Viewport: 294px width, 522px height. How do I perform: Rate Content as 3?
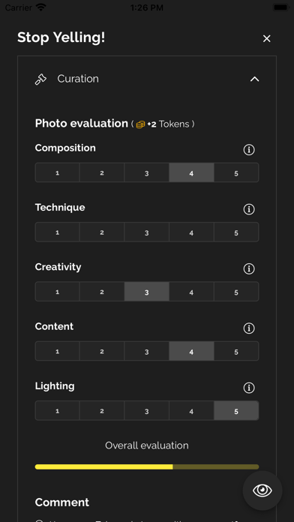146,351
